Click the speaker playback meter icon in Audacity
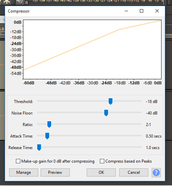Viewport: 172px width, 186px height. click(x=20, y=2)
